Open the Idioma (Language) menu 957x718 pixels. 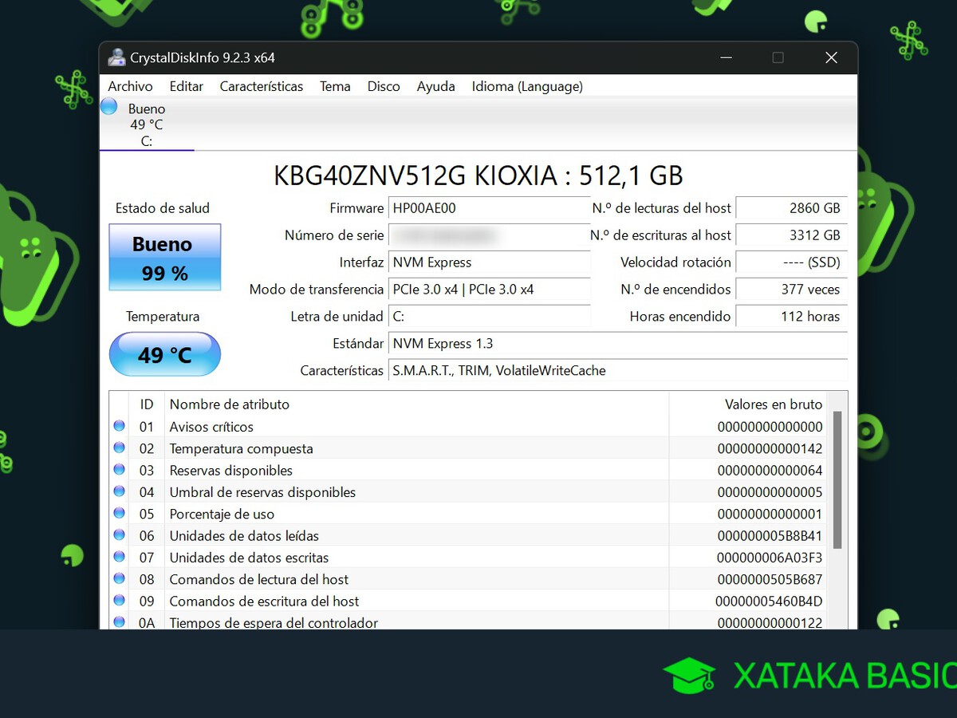[526, 86]
